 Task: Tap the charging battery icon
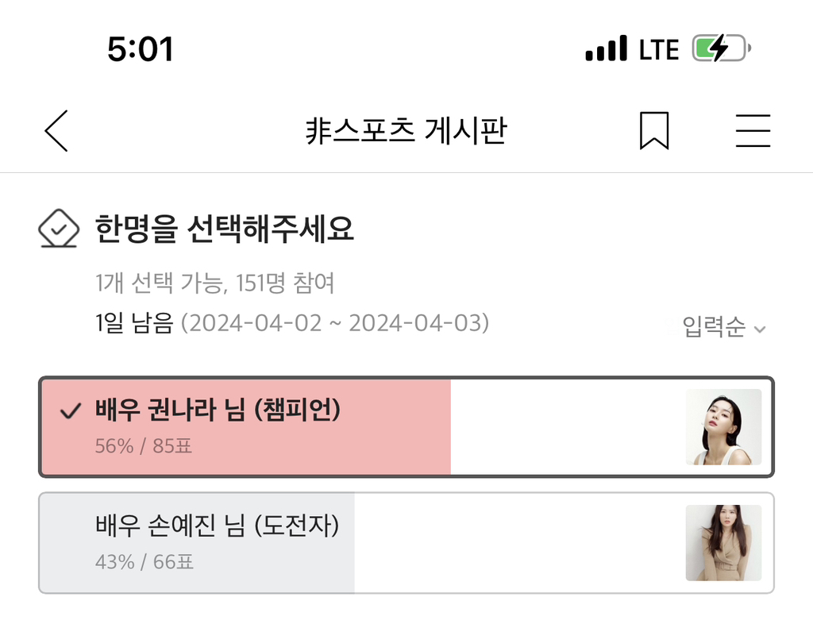[722, 48]
